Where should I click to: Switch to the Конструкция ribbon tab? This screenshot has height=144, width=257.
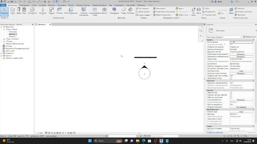pos(24,5)
